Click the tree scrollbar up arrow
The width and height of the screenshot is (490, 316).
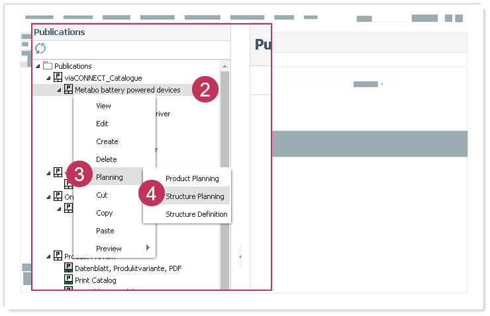coord(224,66)
